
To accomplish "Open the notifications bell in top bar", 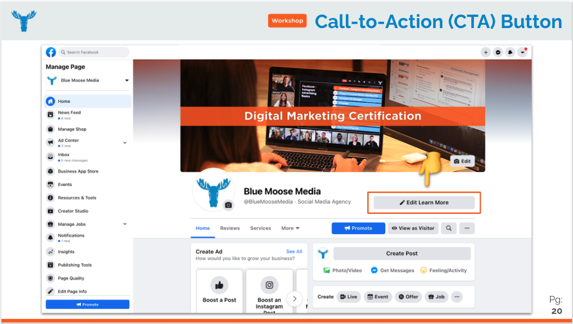I will 510,52.
